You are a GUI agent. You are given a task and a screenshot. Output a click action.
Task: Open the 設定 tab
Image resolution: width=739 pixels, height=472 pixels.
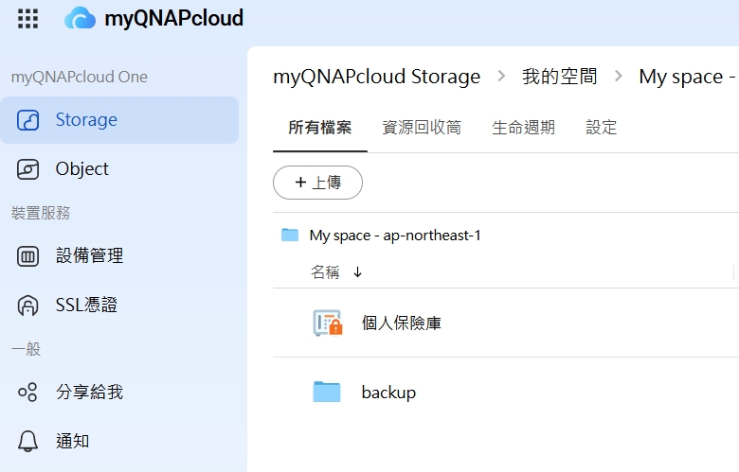602,128
